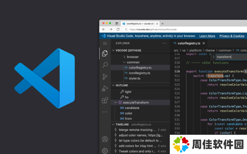Collapse the common folder
Image resolution: width=247 pixels, height=154 pixels.
[x=124, y=62]
